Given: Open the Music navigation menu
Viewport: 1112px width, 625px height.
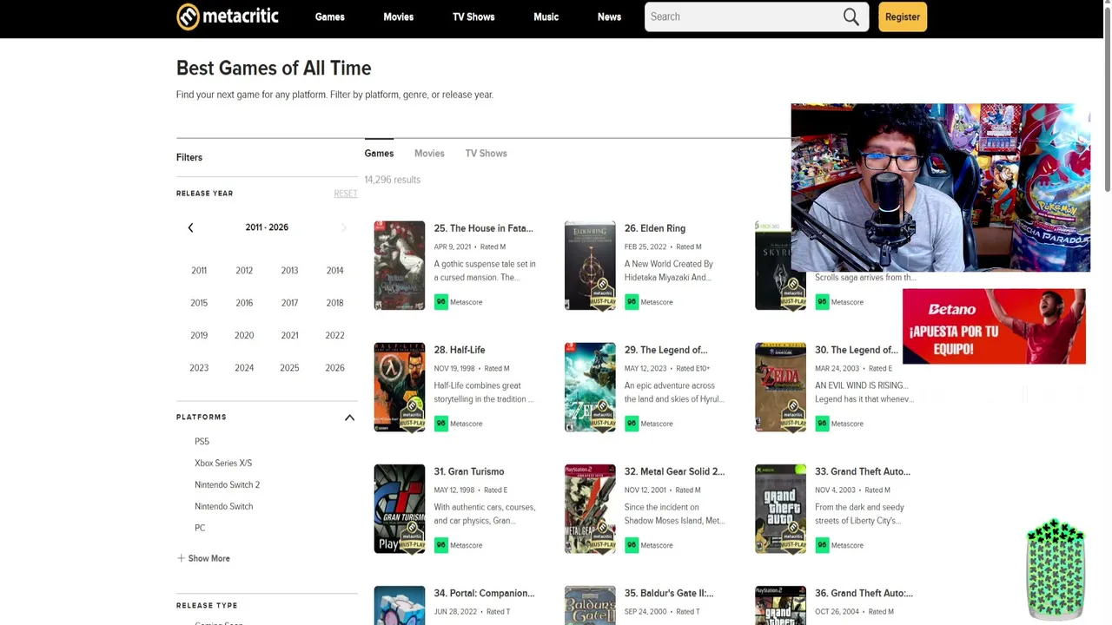Looking at the screenshot, I should pos(546,16).
